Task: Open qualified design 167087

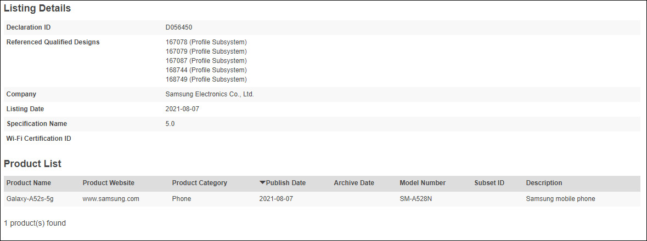Action: pos(176,61)
